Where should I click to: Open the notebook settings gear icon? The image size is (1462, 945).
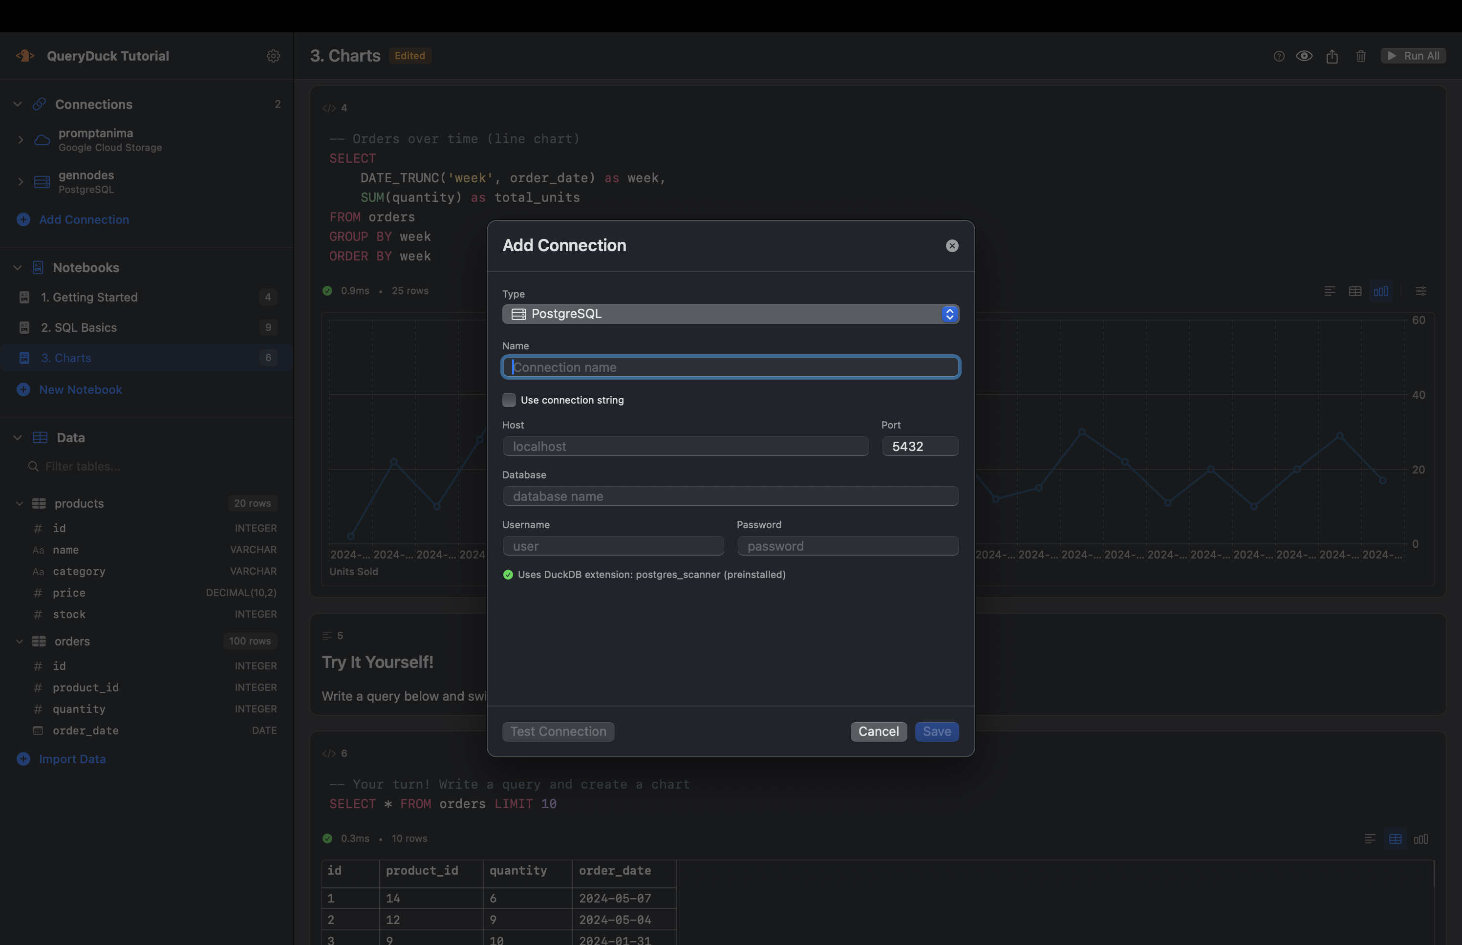coord(273,56)
